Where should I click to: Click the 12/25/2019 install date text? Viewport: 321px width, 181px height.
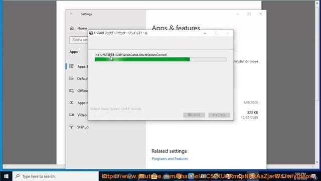(249, 118)
